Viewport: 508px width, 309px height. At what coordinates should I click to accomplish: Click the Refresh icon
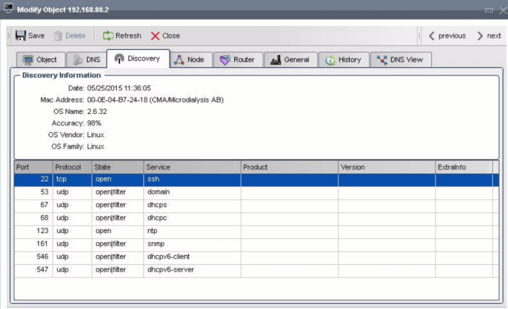tap(109, 35)
